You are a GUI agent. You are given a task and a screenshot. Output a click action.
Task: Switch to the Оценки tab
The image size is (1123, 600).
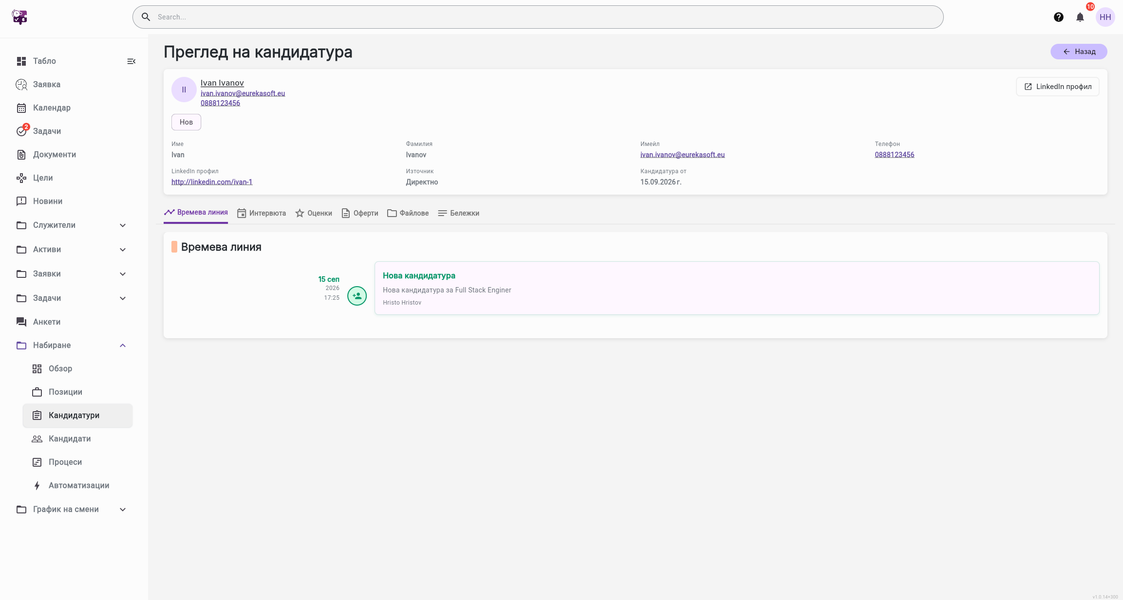[314, 213]
